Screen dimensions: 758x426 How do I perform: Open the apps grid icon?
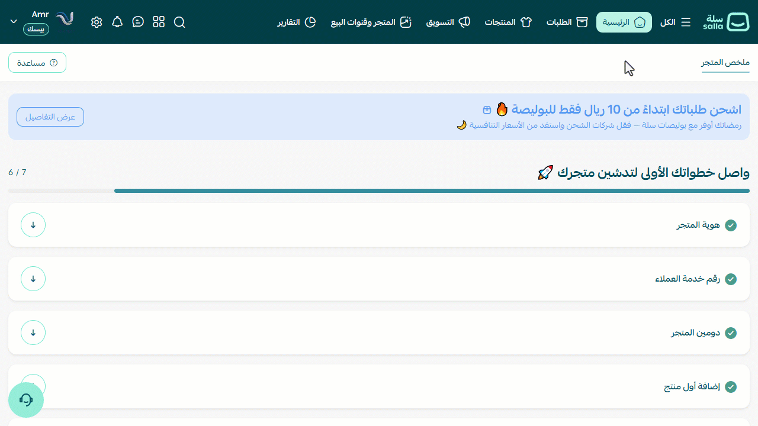coord(159,22)
